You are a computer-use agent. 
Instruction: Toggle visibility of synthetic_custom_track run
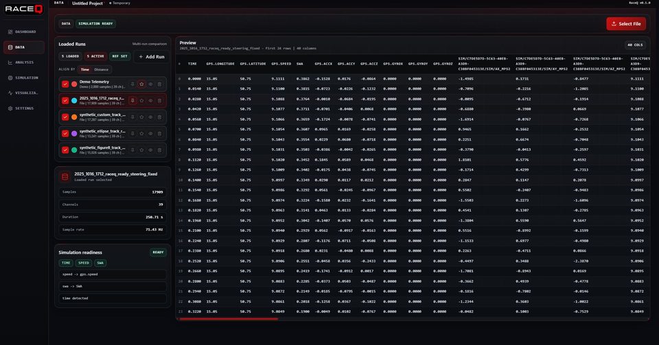click(150, 117)
